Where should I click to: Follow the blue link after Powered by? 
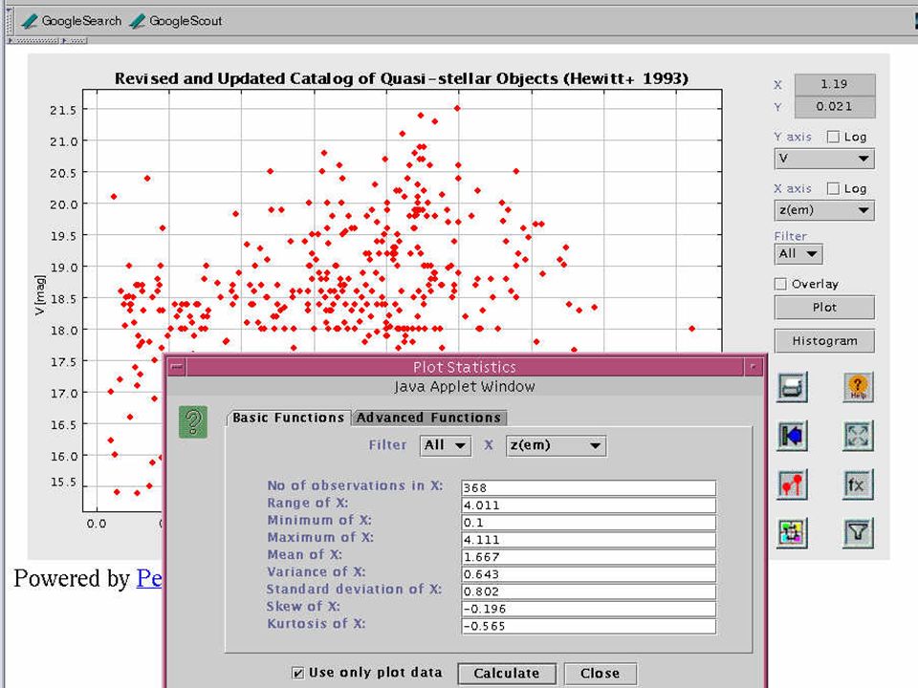149,579
